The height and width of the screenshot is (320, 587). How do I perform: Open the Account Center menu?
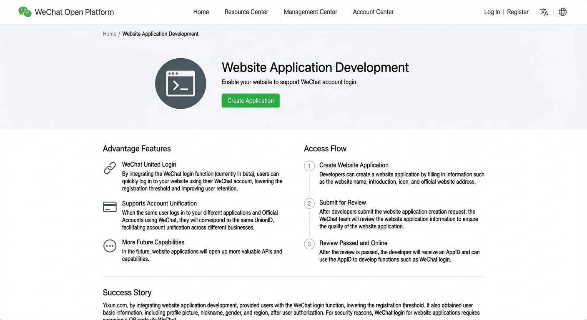tap(373, 12)
